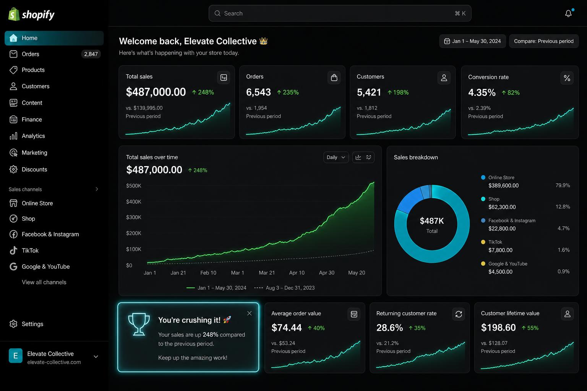Click the Aug 3 – Dec 31, 2023 legend
The width and height of the screenshot is (587, 391).
coord(284,288)
